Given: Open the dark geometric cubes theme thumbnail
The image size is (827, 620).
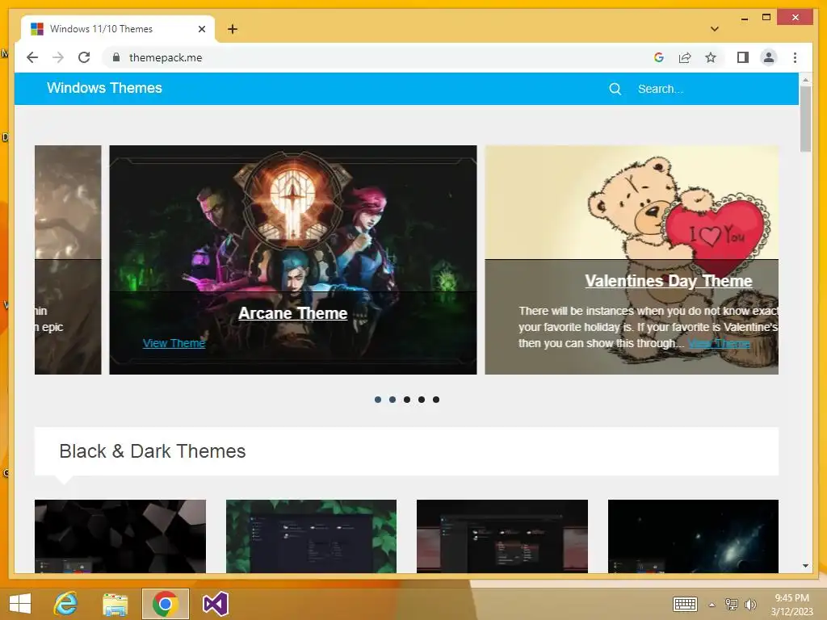Looking at the screenshot, I should tap(120, 536).
